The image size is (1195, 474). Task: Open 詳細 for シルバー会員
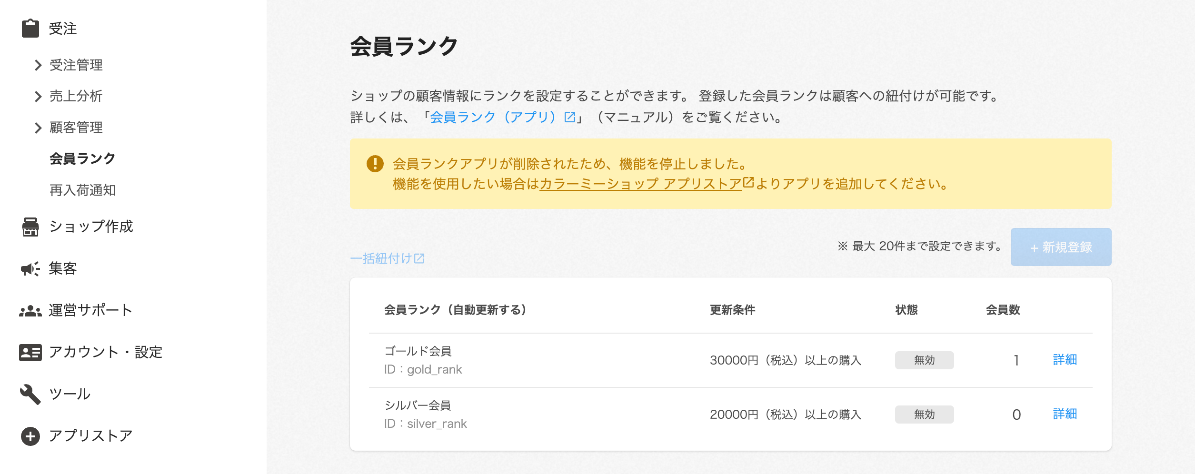pyautogui.click(x=1065, y=414)
